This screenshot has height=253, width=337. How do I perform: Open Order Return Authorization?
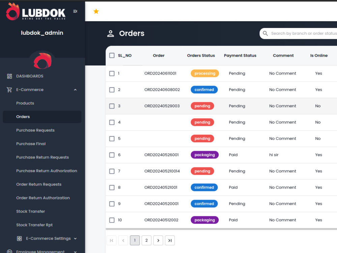(43, 198)
